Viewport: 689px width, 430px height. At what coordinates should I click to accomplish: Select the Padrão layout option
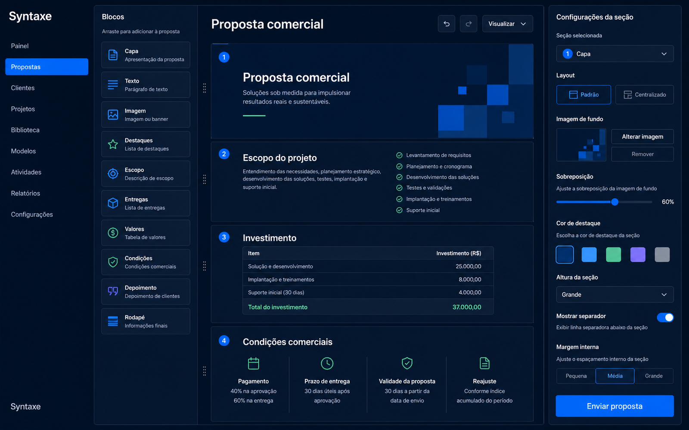pos(583,95)
